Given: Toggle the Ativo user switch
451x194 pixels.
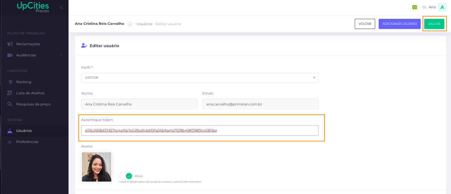Looking at the screenshot, I should (126, 176).
